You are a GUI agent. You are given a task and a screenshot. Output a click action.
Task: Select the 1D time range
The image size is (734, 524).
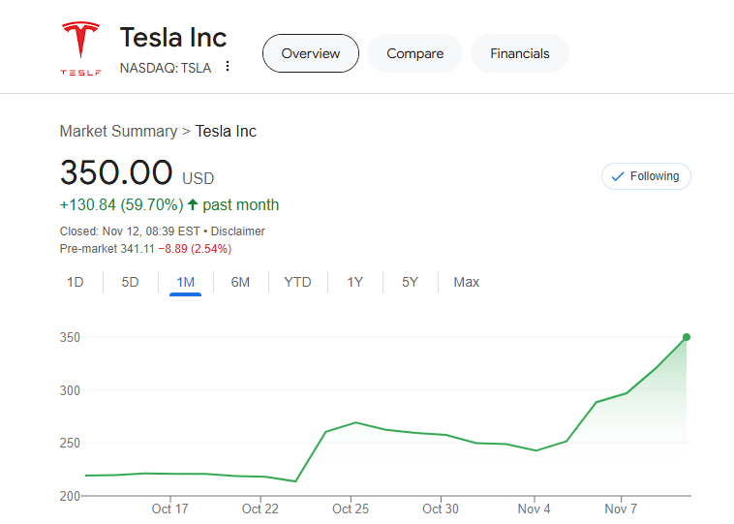(x=75, y=282)
